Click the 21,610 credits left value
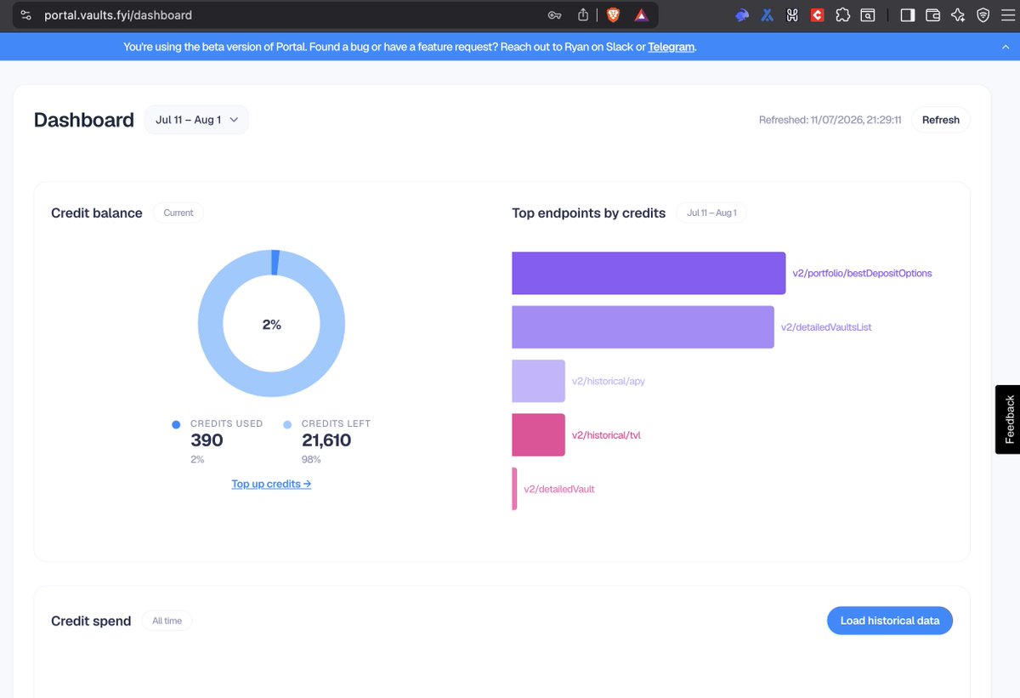This screenshot has width=1020, height=698. coord(326,440)
